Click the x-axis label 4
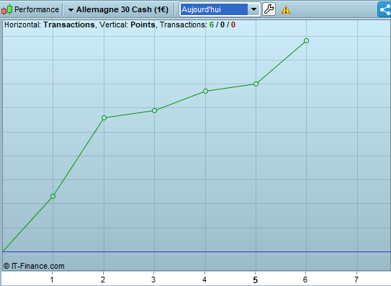The height and width of the screenshot is (286, 391). (x=205, y=280)
